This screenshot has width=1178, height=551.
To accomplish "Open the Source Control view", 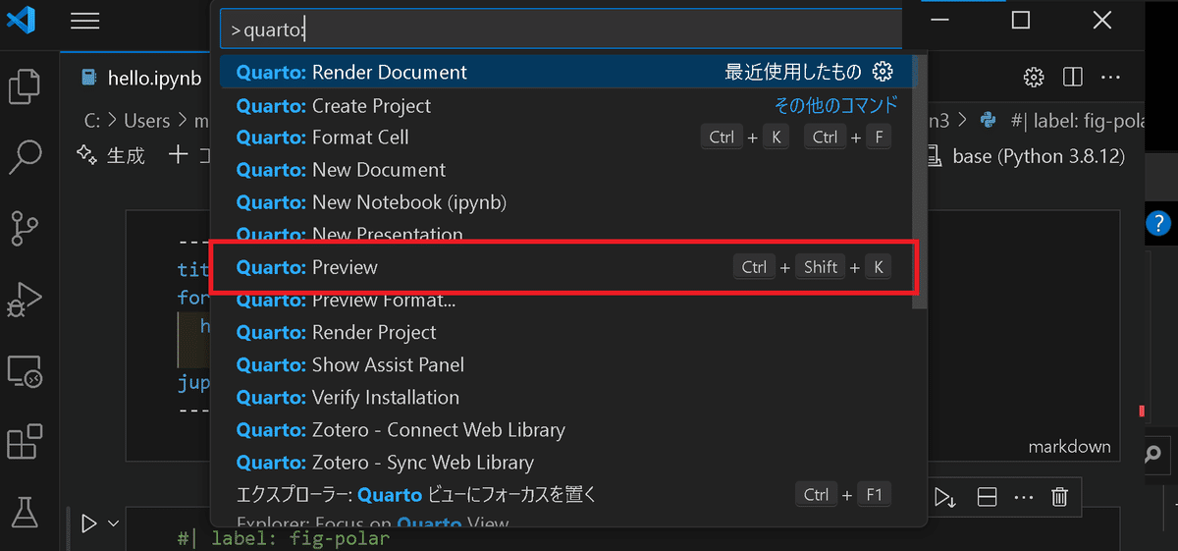I will (x=25, y=227).
